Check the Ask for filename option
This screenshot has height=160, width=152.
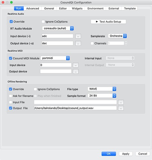(x=11, y=96)
